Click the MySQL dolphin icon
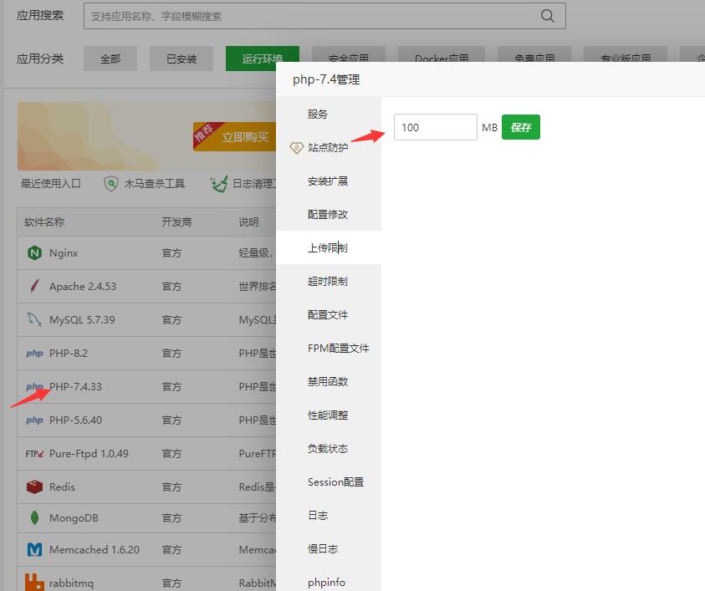Screen dimensions: 705x591 [34, 319]
